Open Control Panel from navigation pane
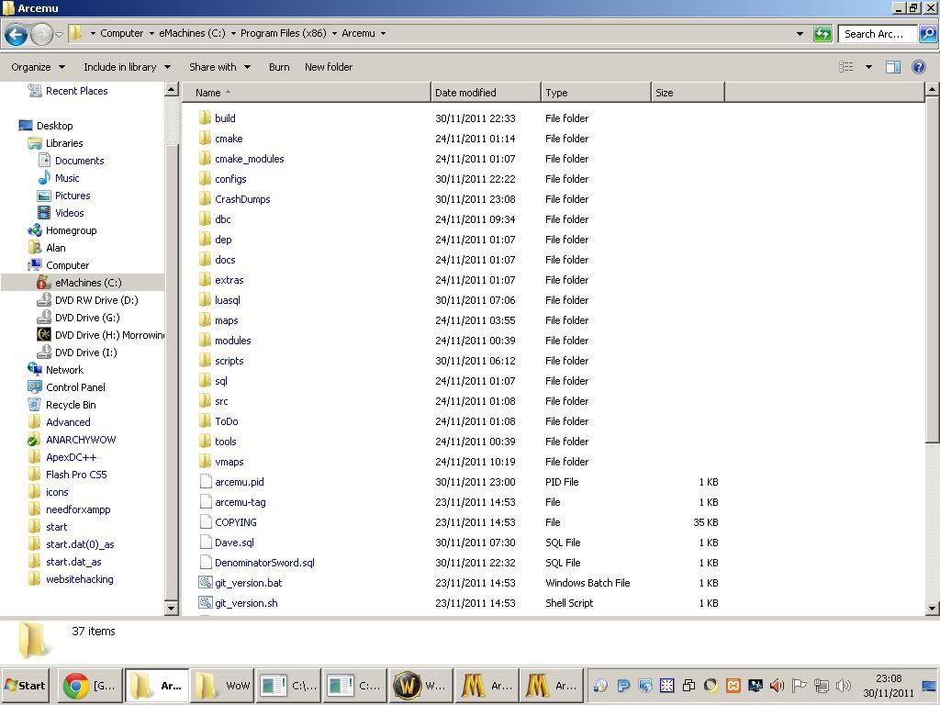This screenshot has width=940, height=705. [75, 387]
